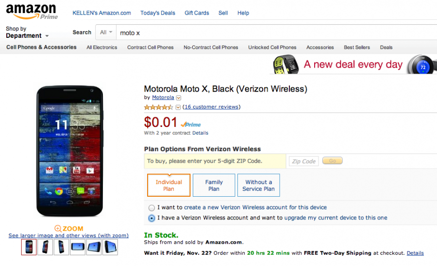The width and height of the screenshot is (437, 266).
Task: Click the Amazon Prime logo
Action: click(x=32, y=11)
